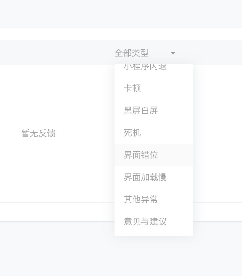Click the 意见与建议 option
Screen dimensions: 242x276
tap(145, 222)
